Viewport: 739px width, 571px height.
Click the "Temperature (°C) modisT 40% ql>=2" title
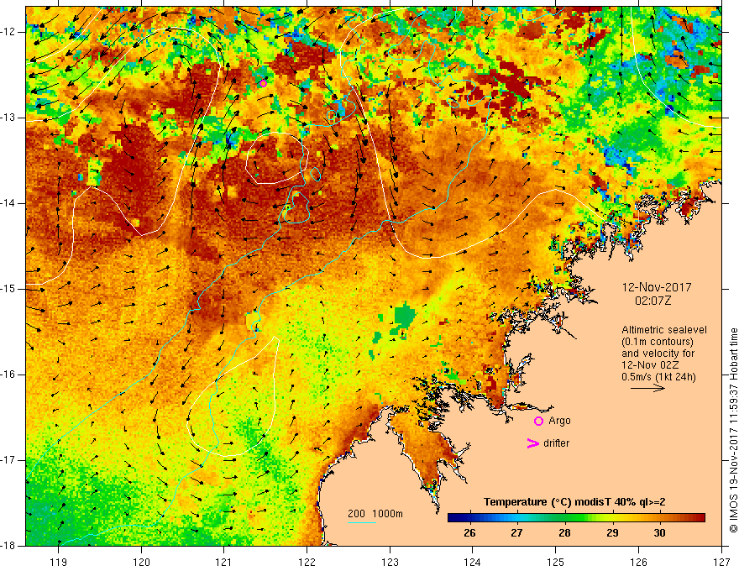pos(574,502)
